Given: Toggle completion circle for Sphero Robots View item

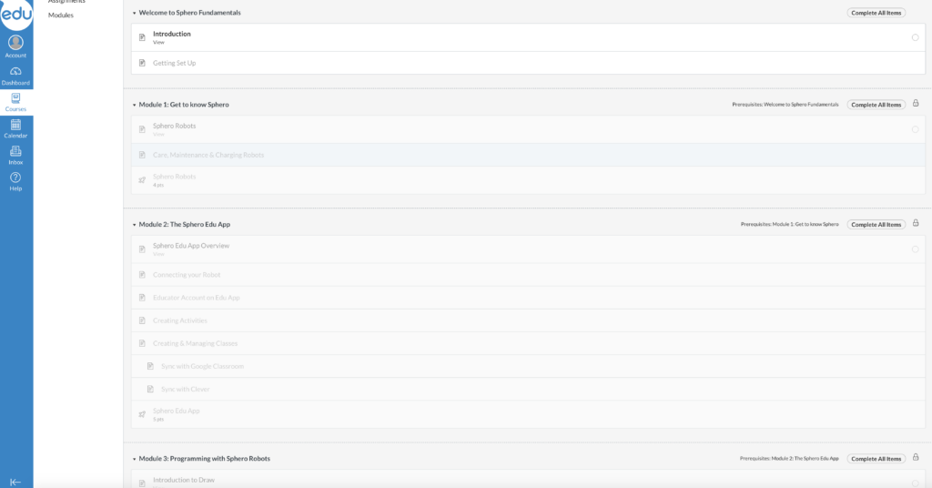Looking at the screenshot, I should [916, 129].
